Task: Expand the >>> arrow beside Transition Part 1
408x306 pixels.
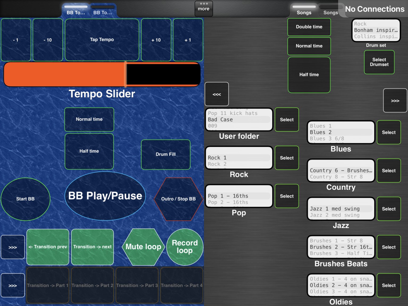Action: (x=13, y=285)
